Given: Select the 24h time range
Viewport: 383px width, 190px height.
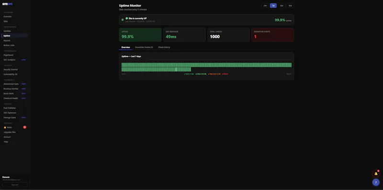Looking at the screenshot, I should (x=265, y=6).
